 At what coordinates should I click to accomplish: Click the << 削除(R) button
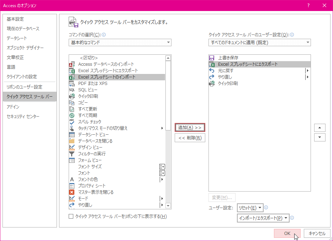tap(190, 138)
